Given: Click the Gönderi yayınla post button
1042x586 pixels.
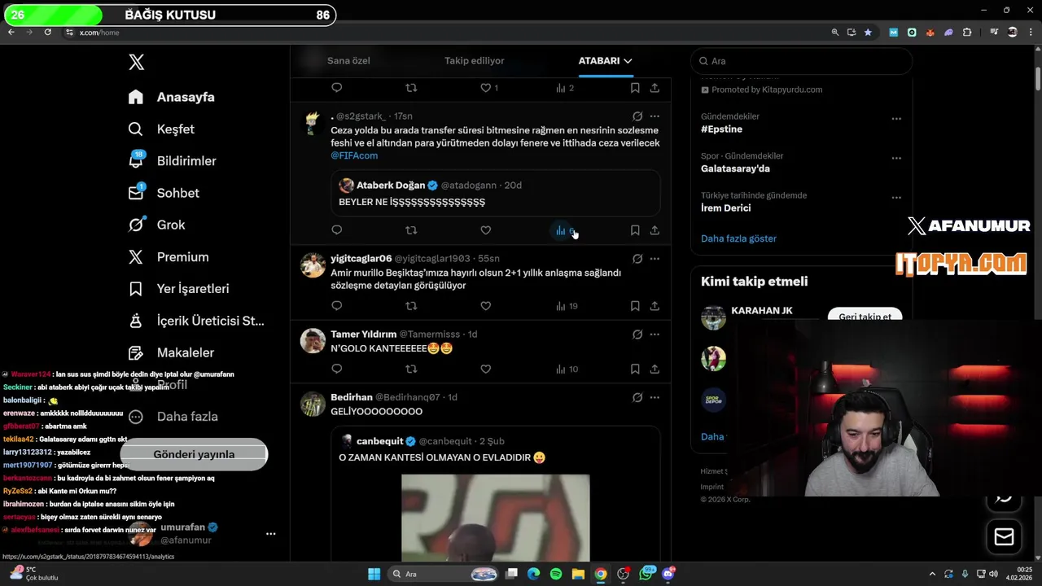Looking at the screenshot, I should (194, 454).
